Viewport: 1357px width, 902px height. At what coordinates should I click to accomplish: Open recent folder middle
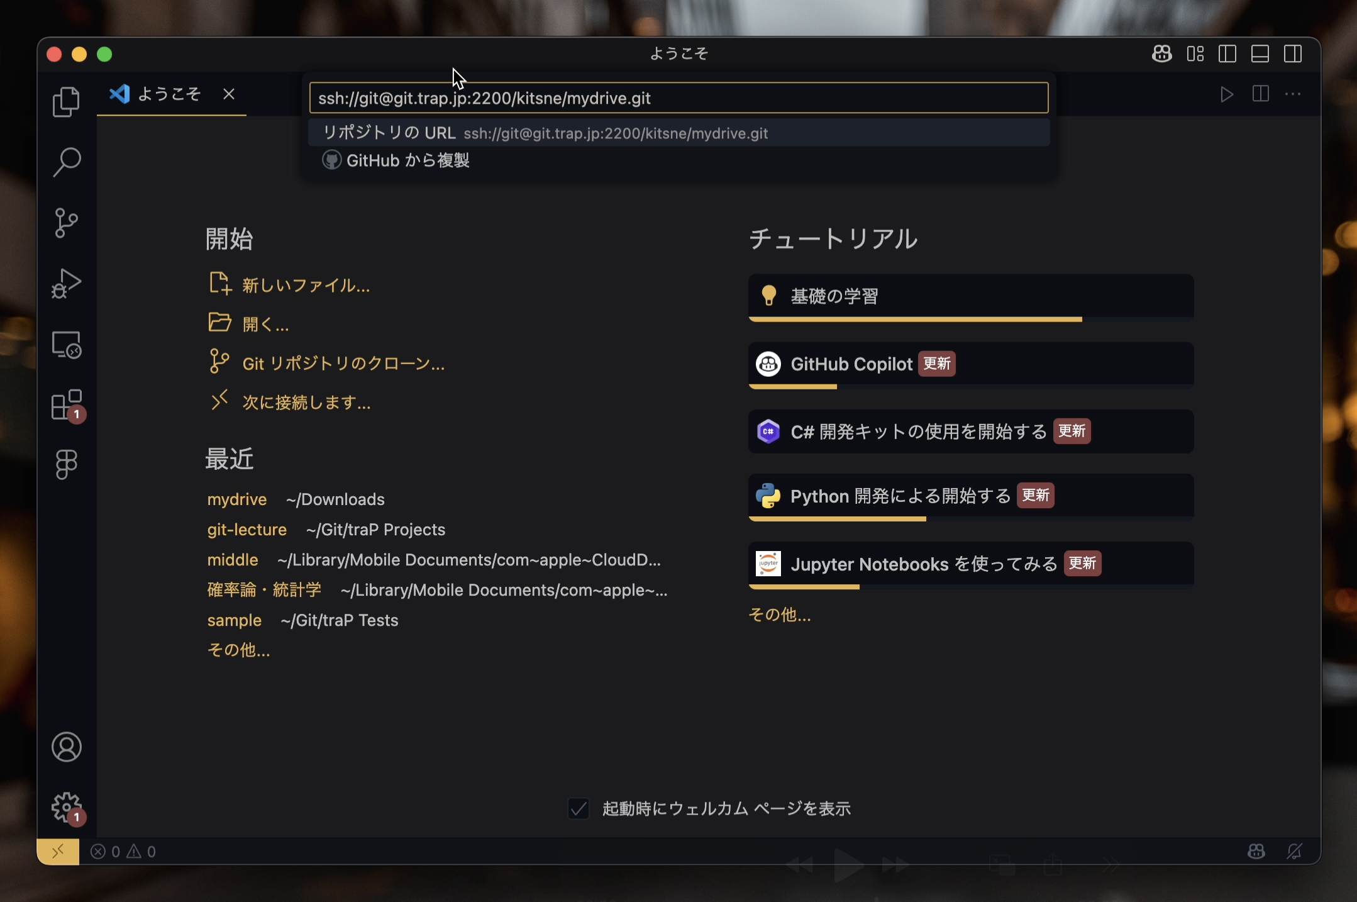coord(233,560)
